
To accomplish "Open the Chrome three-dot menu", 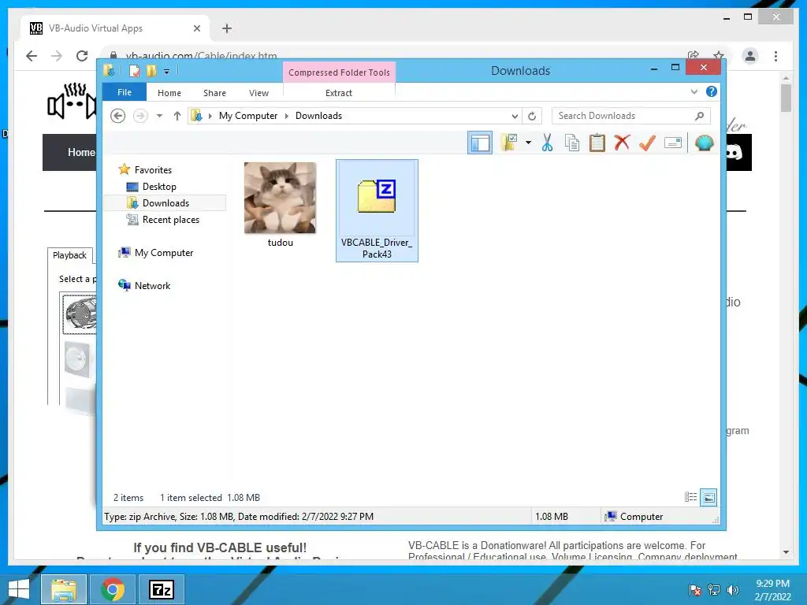I will 775,56.
